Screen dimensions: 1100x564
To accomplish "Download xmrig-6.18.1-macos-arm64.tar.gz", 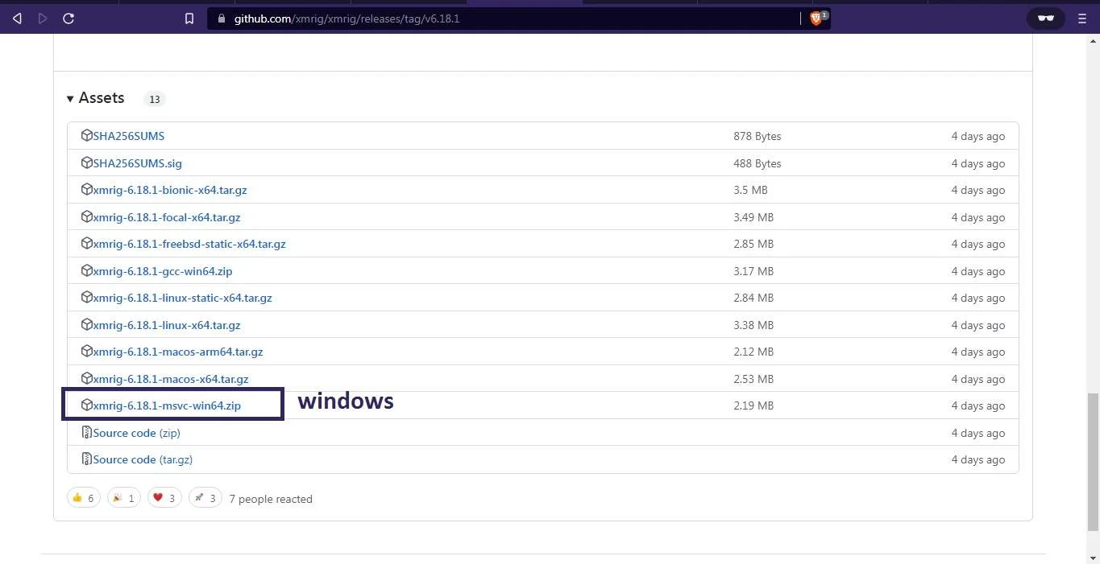I will pyautogui.click(x=177, y=352).
